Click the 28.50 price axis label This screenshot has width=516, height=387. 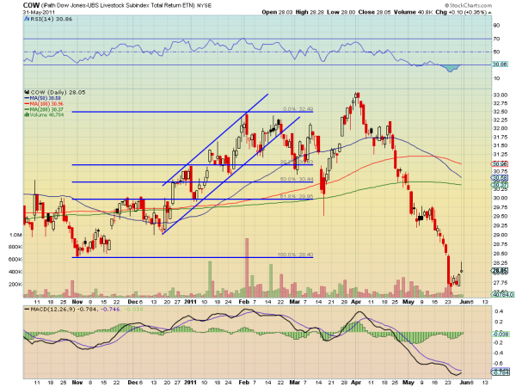click(500, 254)
